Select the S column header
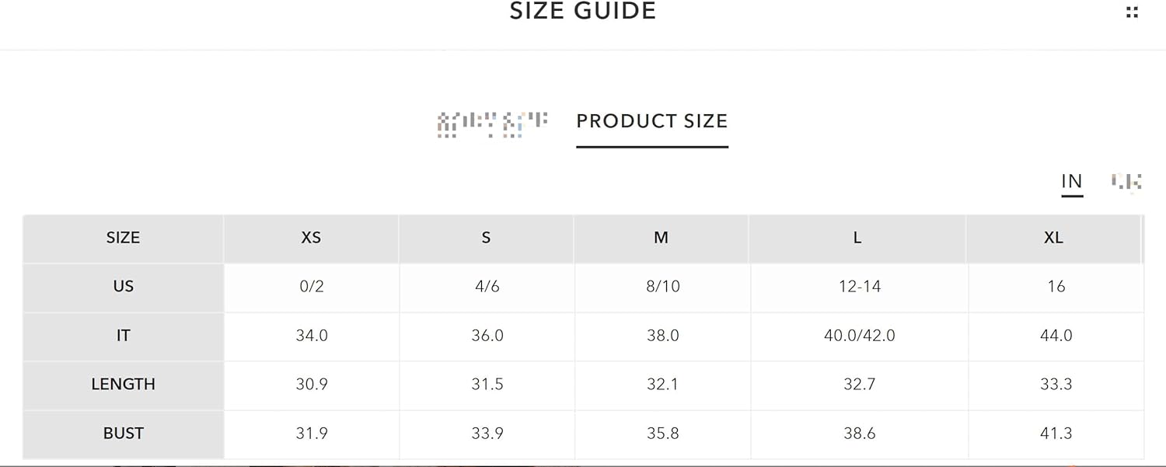 point(487,239)
